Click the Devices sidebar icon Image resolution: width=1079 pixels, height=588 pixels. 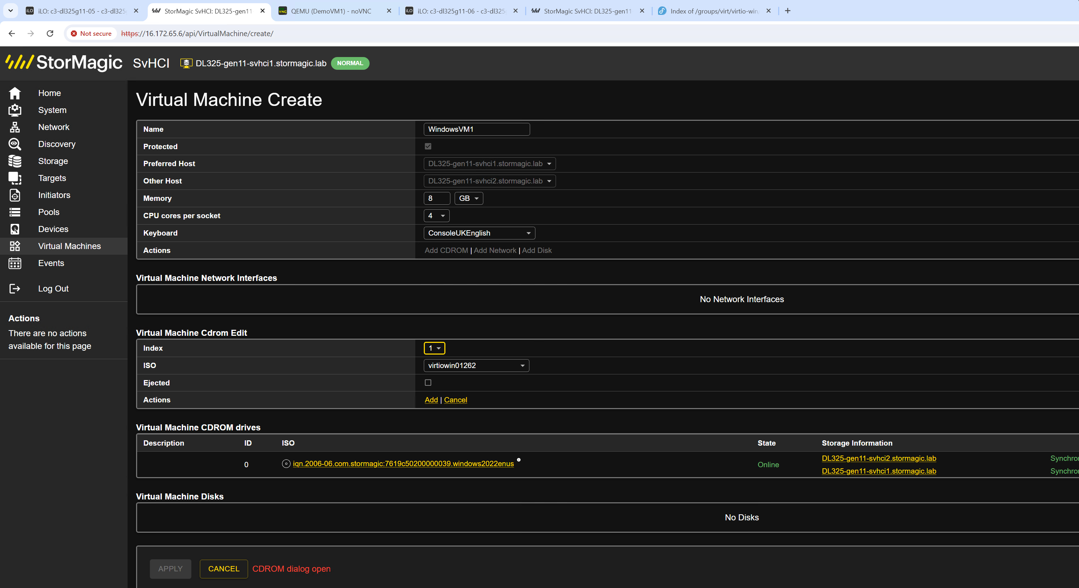(15, 229)
